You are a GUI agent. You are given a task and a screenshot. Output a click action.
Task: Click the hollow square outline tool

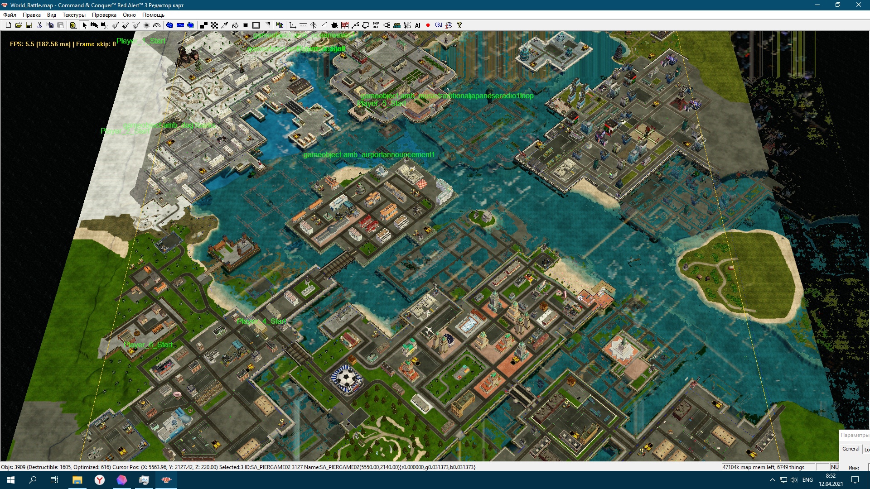click(x=256, y=25)
